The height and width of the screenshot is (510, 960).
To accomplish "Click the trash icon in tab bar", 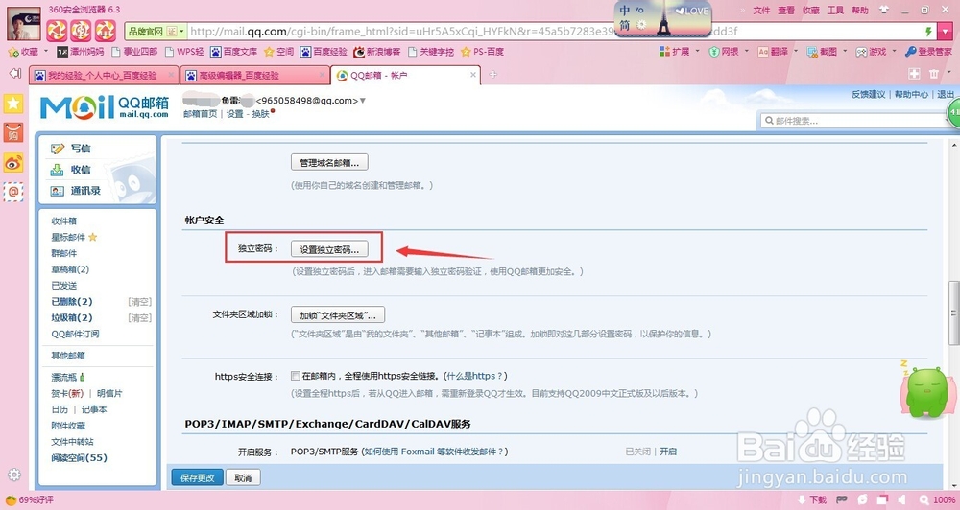I will [934, 74].
